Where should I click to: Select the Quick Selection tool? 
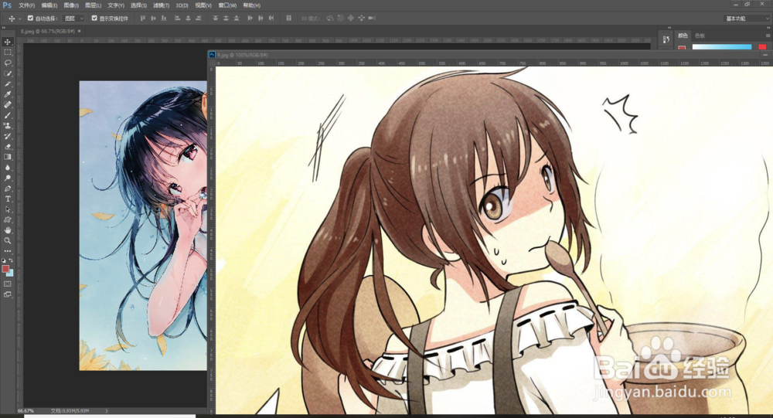click(8, 73)
